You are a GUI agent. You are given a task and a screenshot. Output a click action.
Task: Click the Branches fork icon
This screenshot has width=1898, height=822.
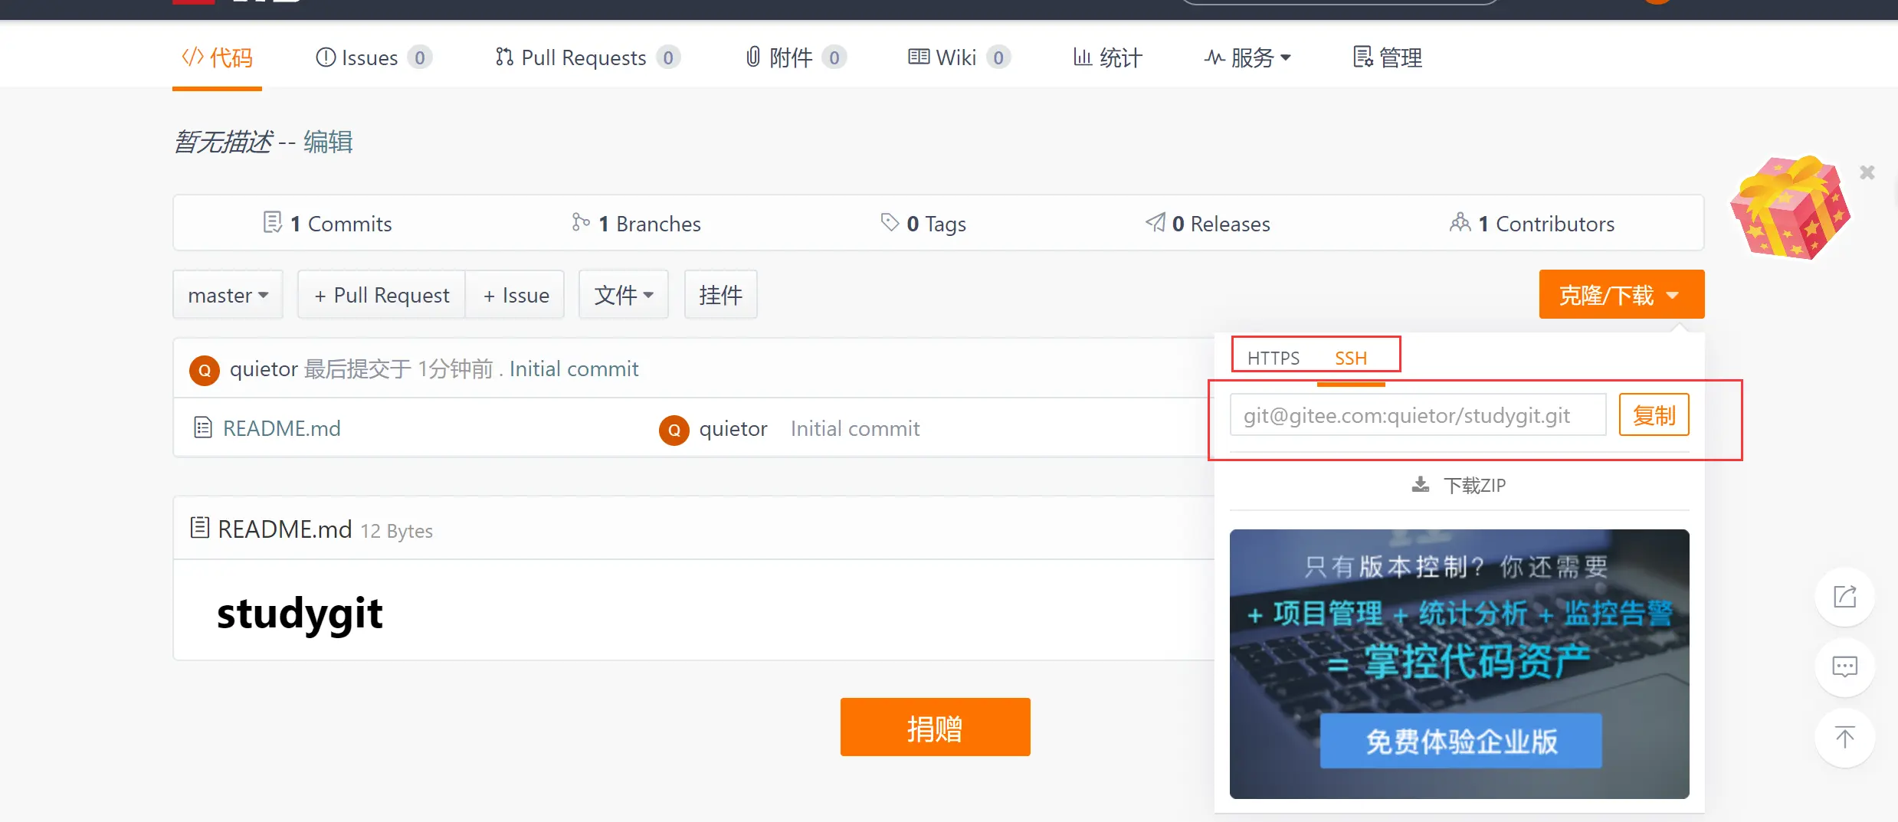click(x=581, y=222)
